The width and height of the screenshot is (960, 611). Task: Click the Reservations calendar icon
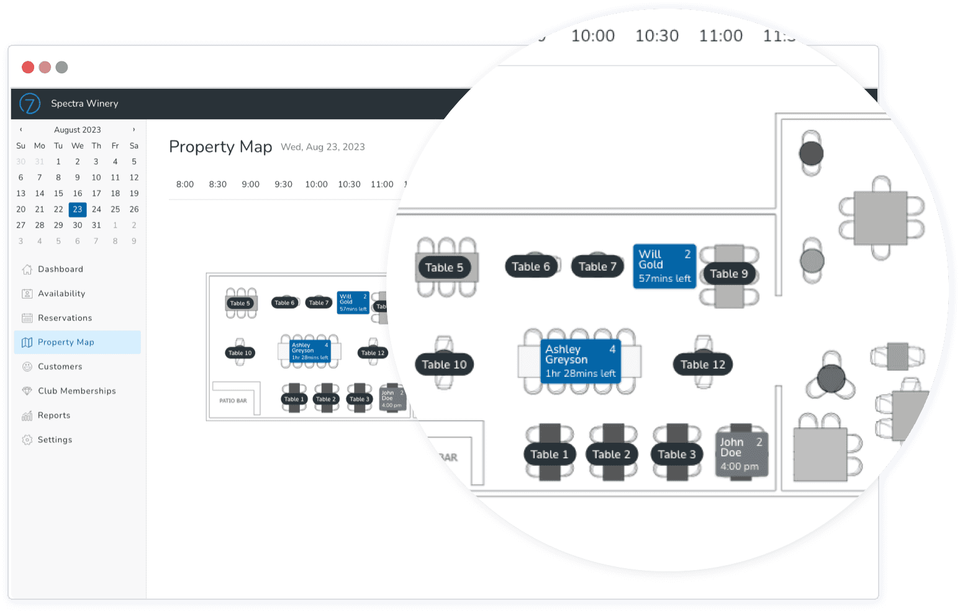coord(27,318)
